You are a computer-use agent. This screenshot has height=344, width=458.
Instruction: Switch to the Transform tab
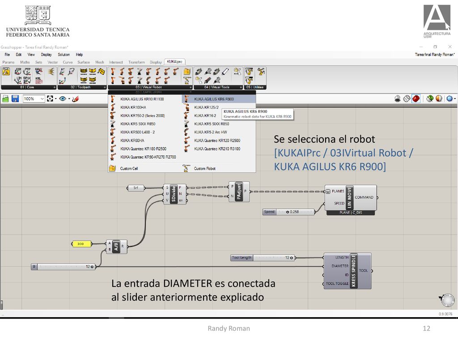pos(136,62)
